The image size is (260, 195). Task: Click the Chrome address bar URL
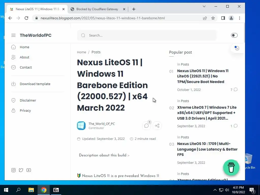(x=103, y=18)
